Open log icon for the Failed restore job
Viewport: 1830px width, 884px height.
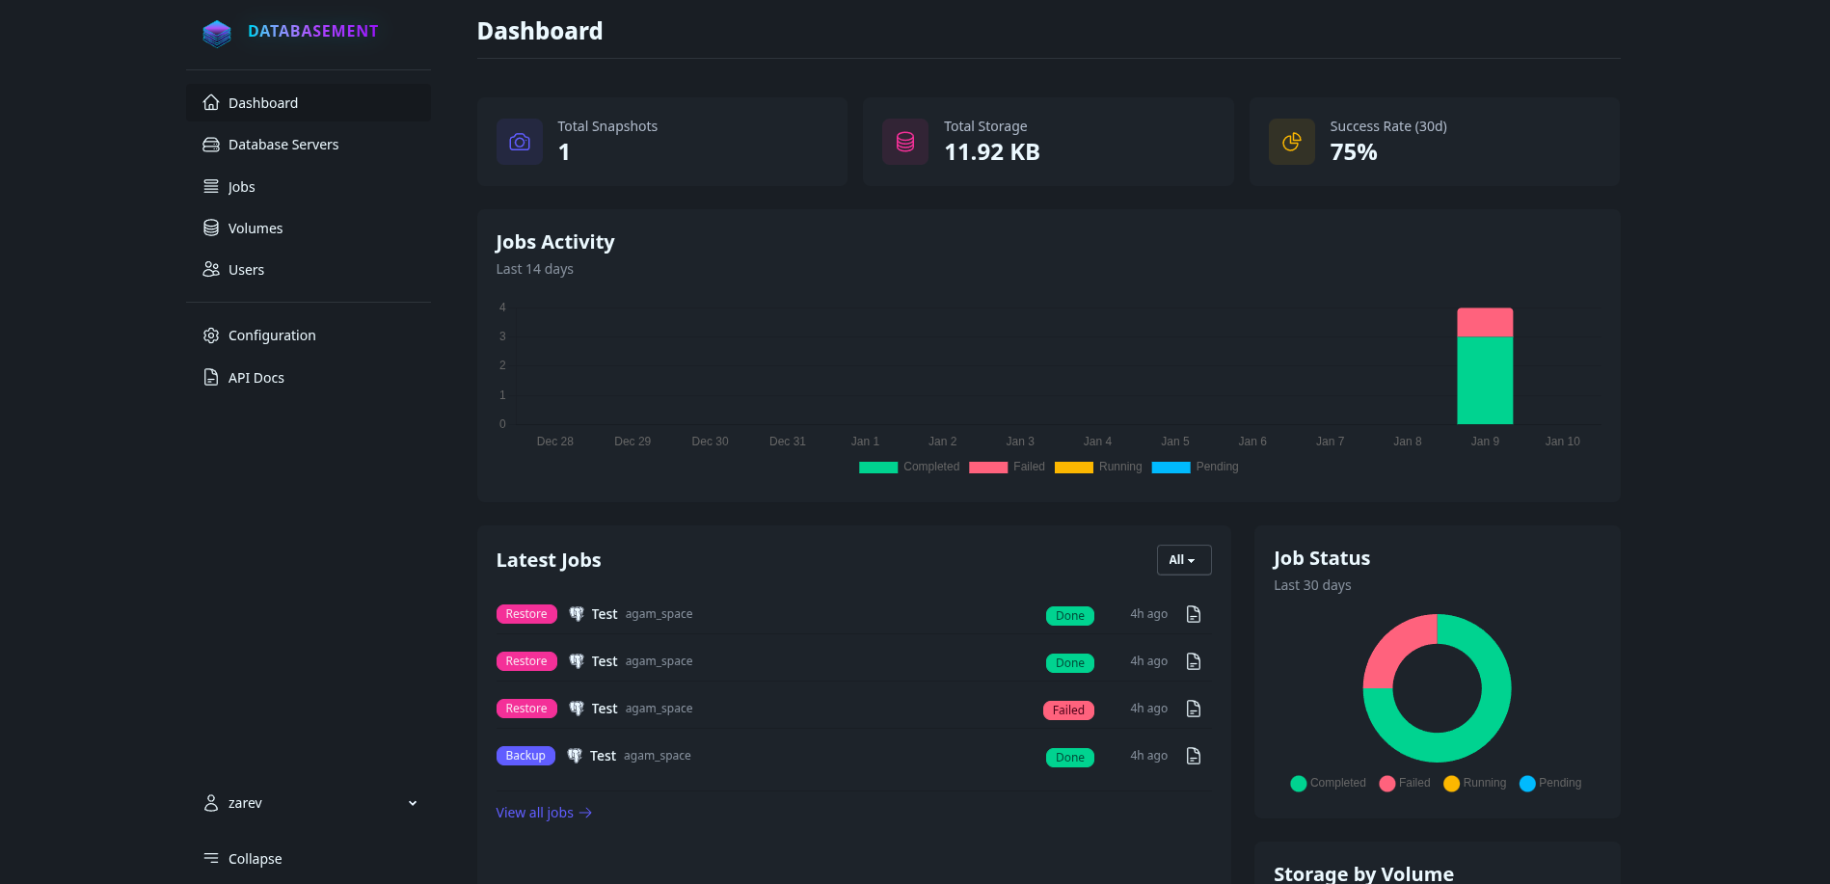coord(1194,710)
